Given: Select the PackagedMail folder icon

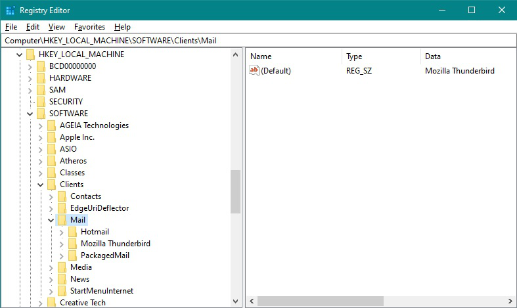Looking at the screenshot, I should pos(72,255).
